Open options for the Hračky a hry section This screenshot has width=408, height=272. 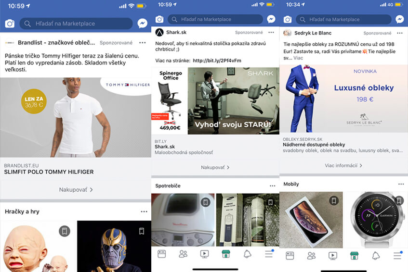point(144,211)
